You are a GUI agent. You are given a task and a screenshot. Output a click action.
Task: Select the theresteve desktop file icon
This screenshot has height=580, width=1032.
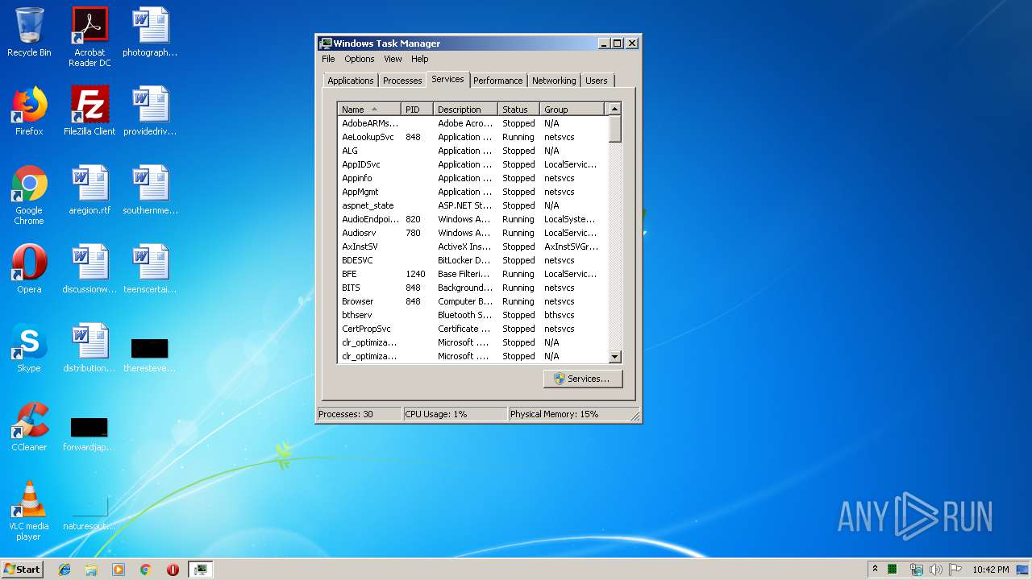150,353
